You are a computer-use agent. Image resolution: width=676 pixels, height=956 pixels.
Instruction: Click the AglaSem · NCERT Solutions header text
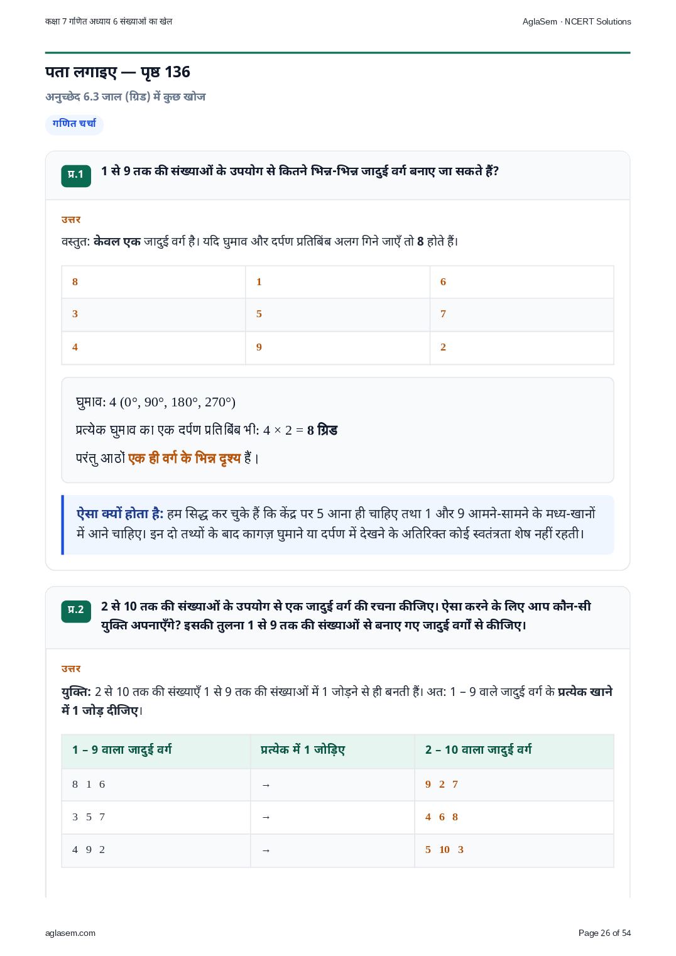(577, 21)
